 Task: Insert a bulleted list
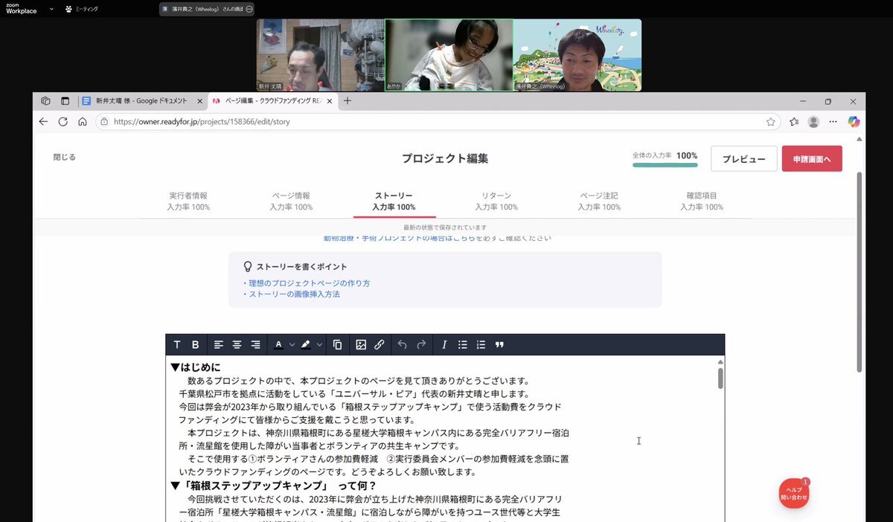click(x=463, y=344)
